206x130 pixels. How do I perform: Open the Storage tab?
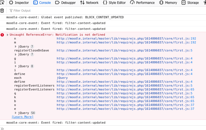[190, 2]
